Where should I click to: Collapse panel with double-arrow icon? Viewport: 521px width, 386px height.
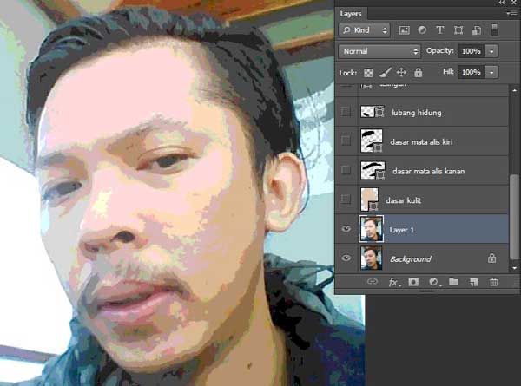(x=502, y=3)
